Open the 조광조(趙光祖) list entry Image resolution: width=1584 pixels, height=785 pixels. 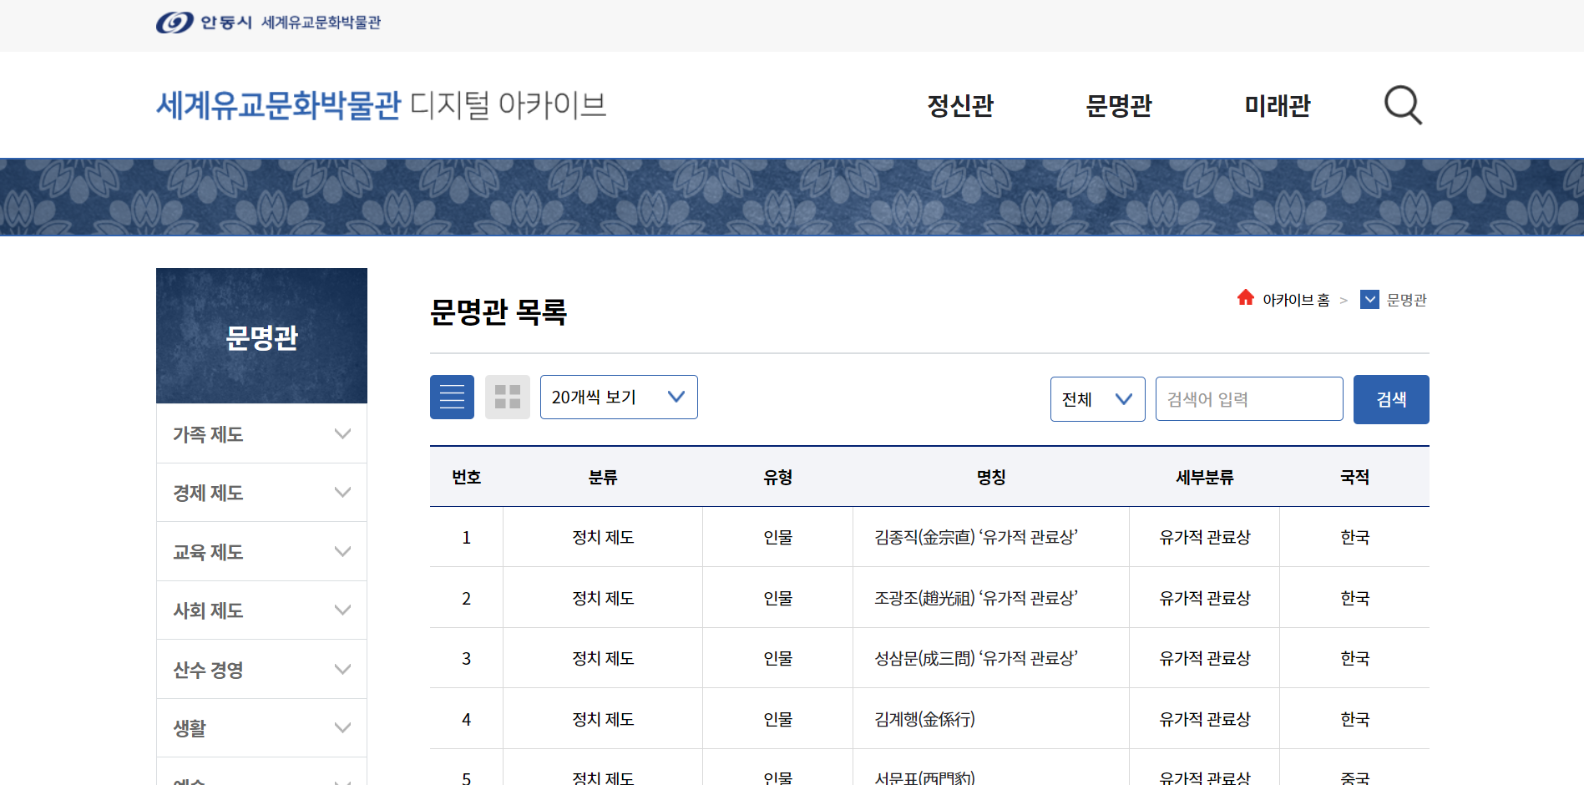(x=975, y=598)
